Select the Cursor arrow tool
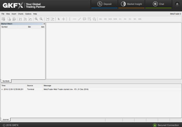The height and width of the screenshot is (127, 182). [59, 19]
